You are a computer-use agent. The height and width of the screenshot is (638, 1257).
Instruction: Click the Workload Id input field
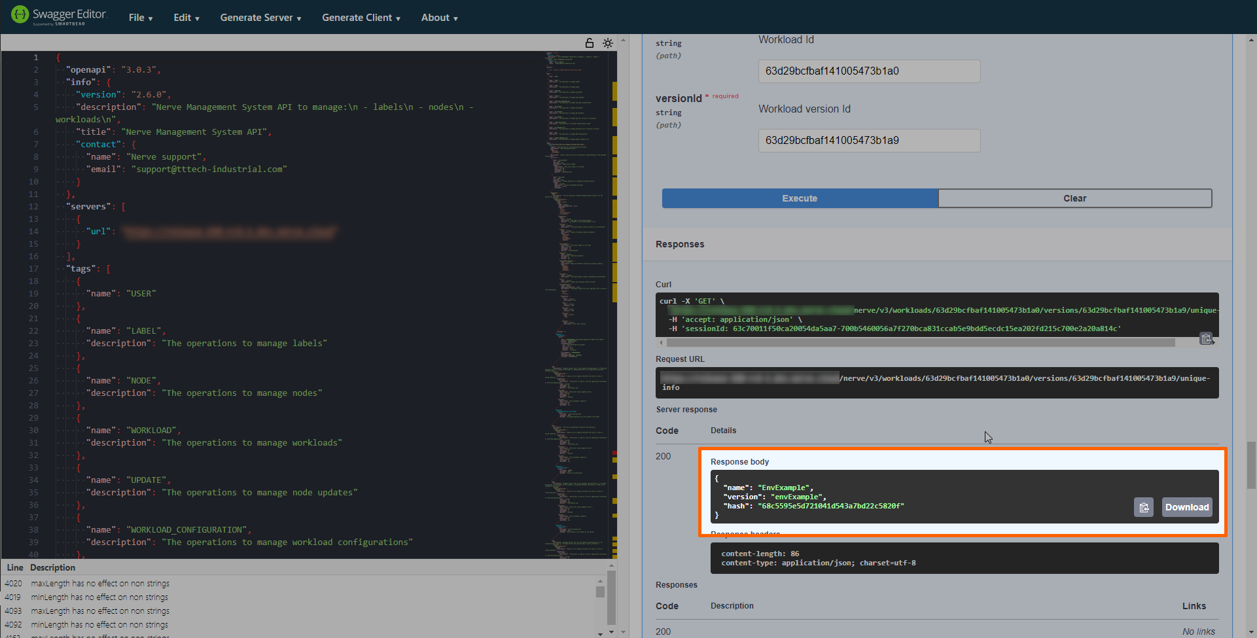tap(869, 71)
